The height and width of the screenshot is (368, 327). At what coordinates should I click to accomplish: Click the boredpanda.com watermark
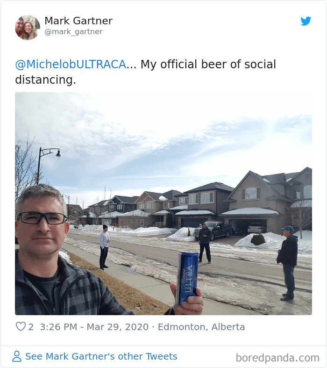point(277,358)
